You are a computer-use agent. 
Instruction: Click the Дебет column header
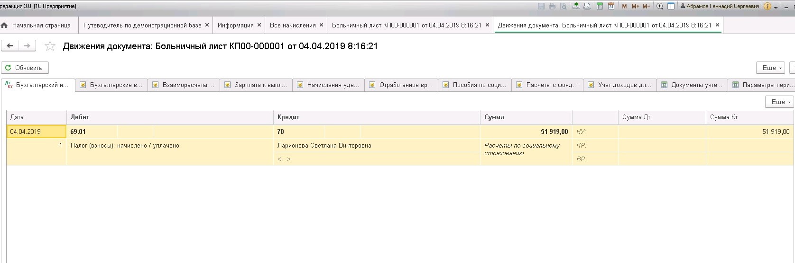(170, 117)
